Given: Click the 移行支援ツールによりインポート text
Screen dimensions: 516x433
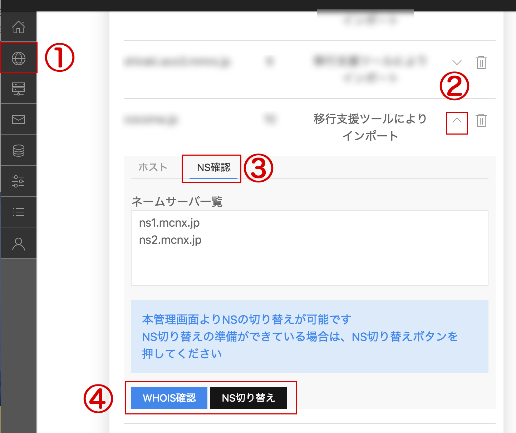Looking at the screenshot, I should point(370,127).
